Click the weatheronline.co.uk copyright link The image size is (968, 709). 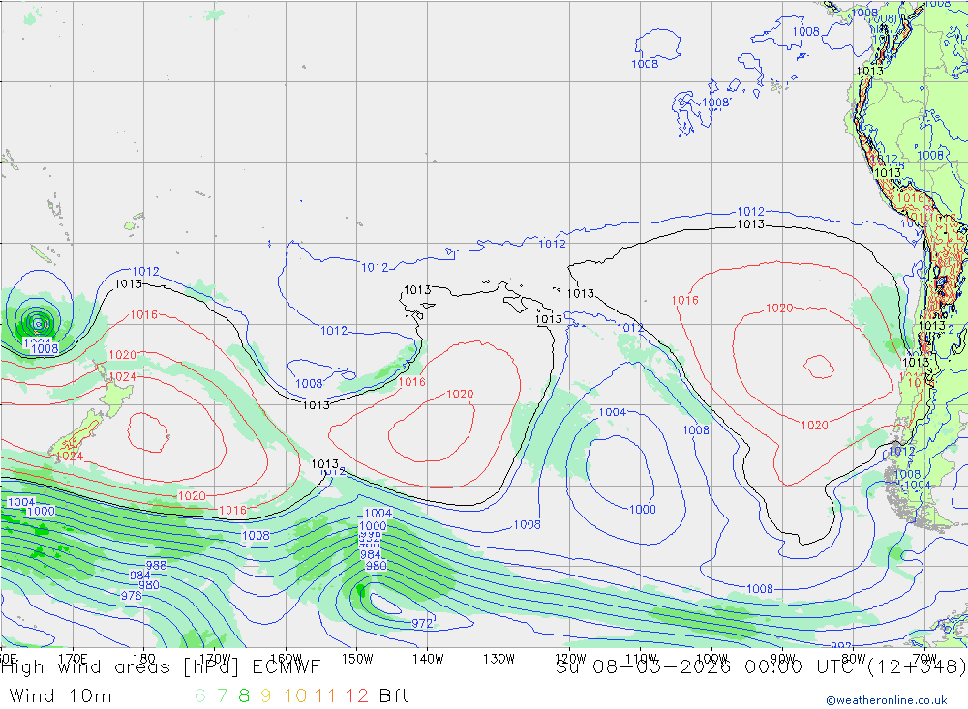[887, 699]
